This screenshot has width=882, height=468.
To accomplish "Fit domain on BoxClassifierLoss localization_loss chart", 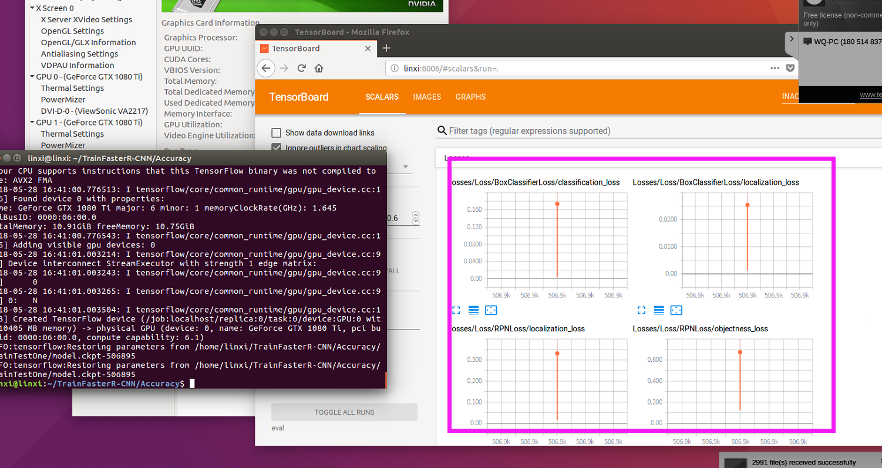I will [x=676, y=310].
